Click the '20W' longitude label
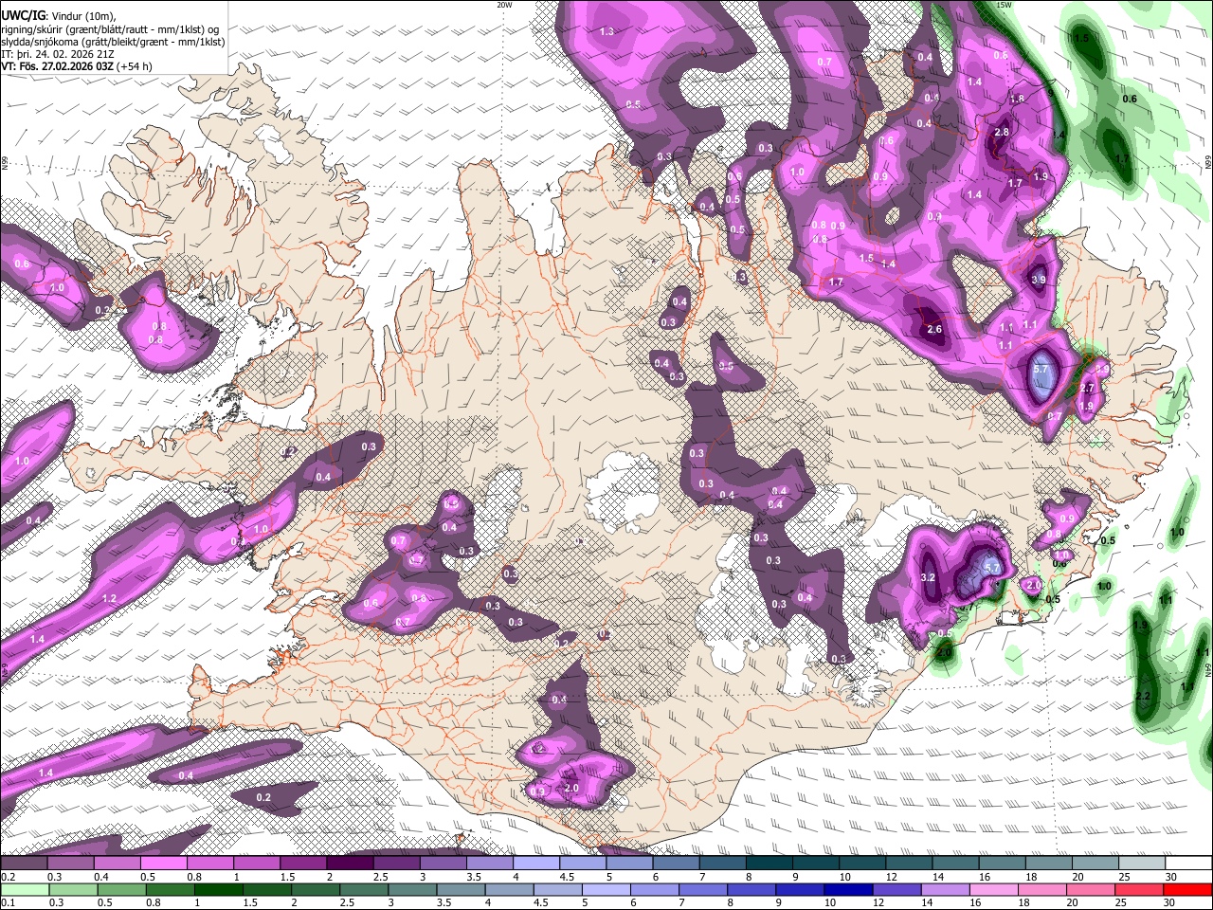 point(504,5)
